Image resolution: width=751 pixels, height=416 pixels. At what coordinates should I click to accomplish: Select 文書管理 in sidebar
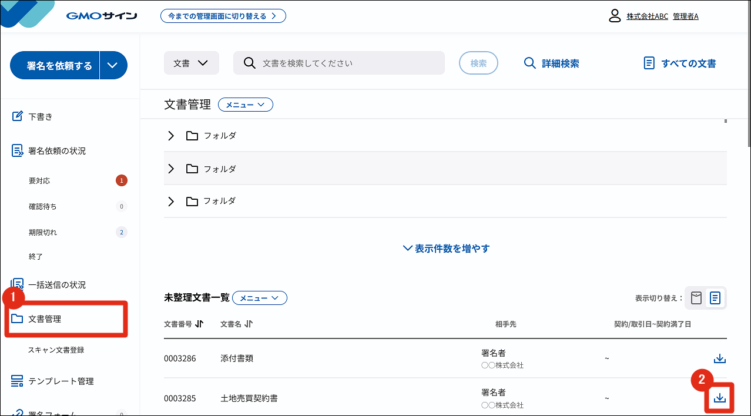coord(45,319)
